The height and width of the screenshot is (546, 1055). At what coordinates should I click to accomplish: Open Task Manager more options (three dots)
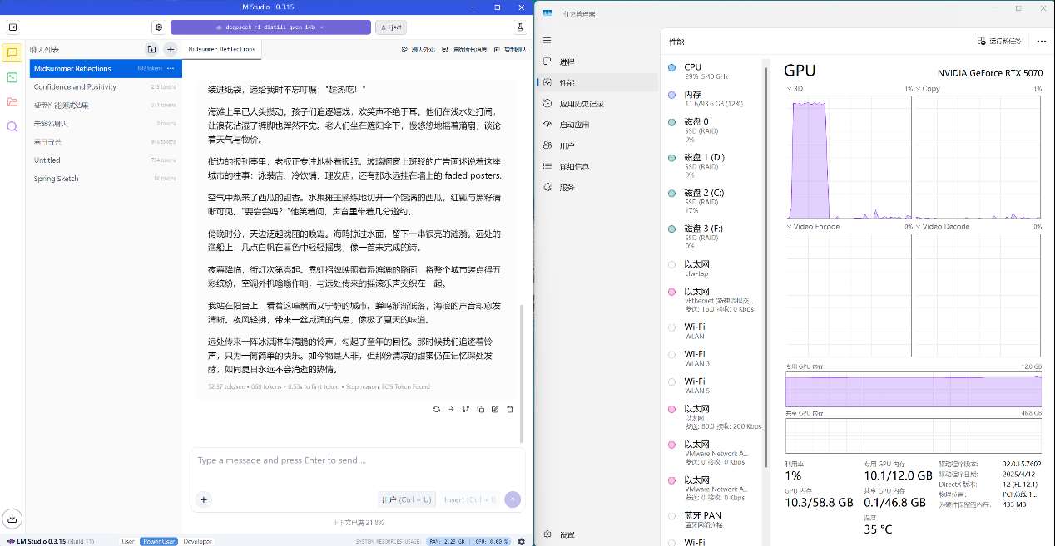[x=1041, y=41]
